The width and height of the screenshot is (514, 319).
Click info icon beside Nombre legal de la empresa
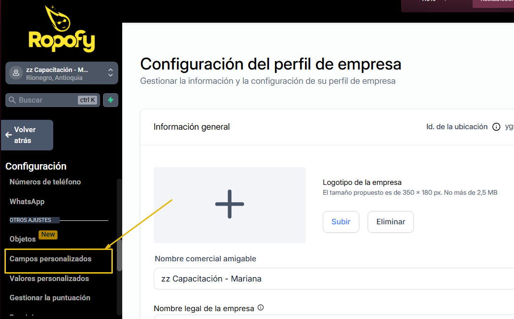coord(261,308)
